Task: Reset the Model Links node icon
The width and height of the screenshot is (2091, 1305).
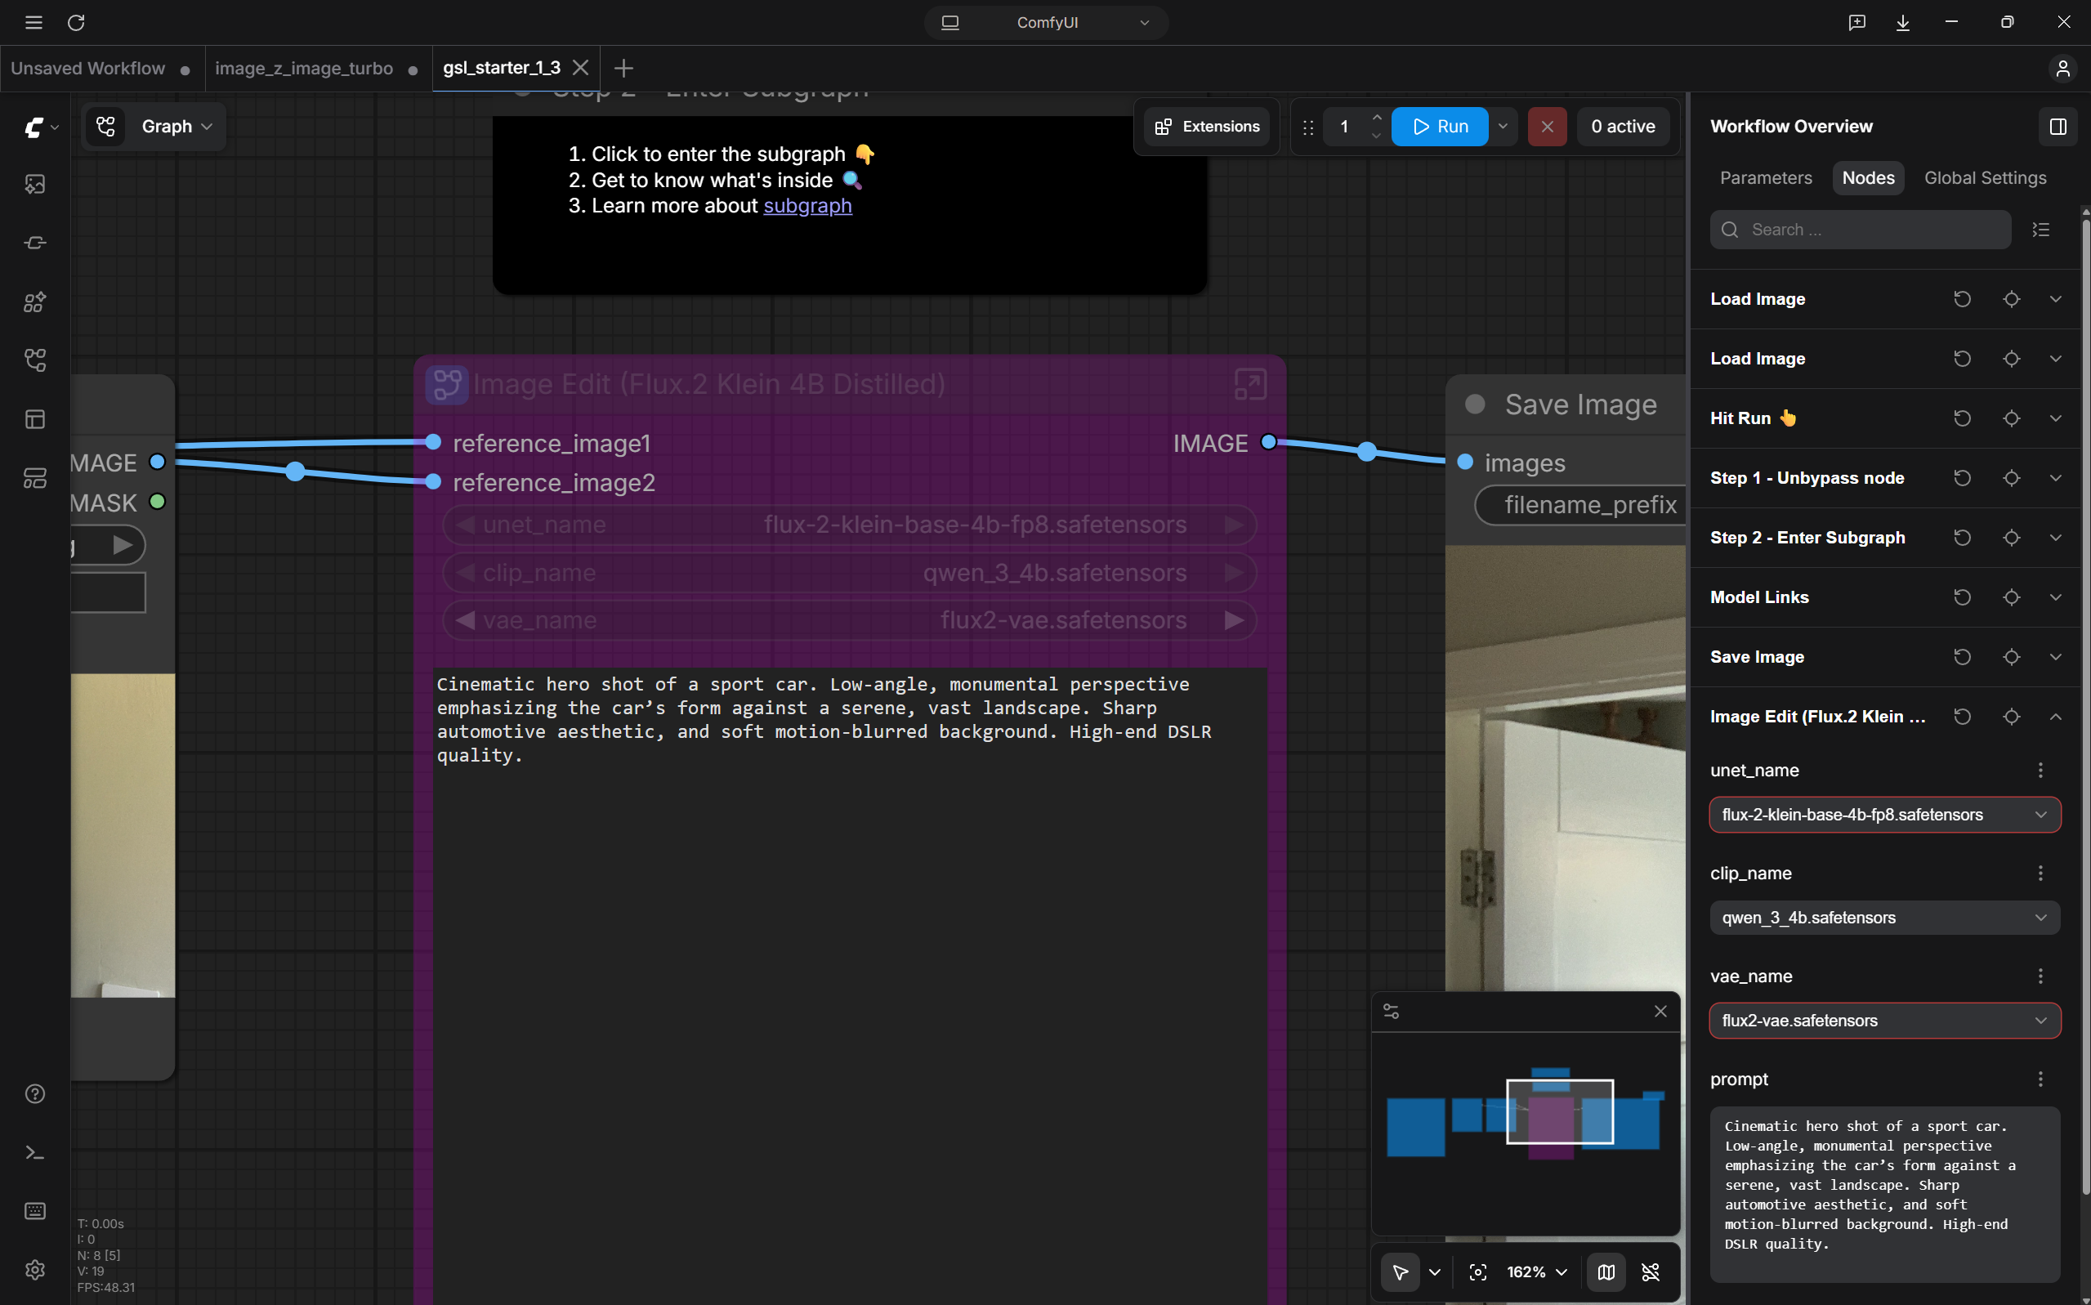Action: tap(1962, 597)
